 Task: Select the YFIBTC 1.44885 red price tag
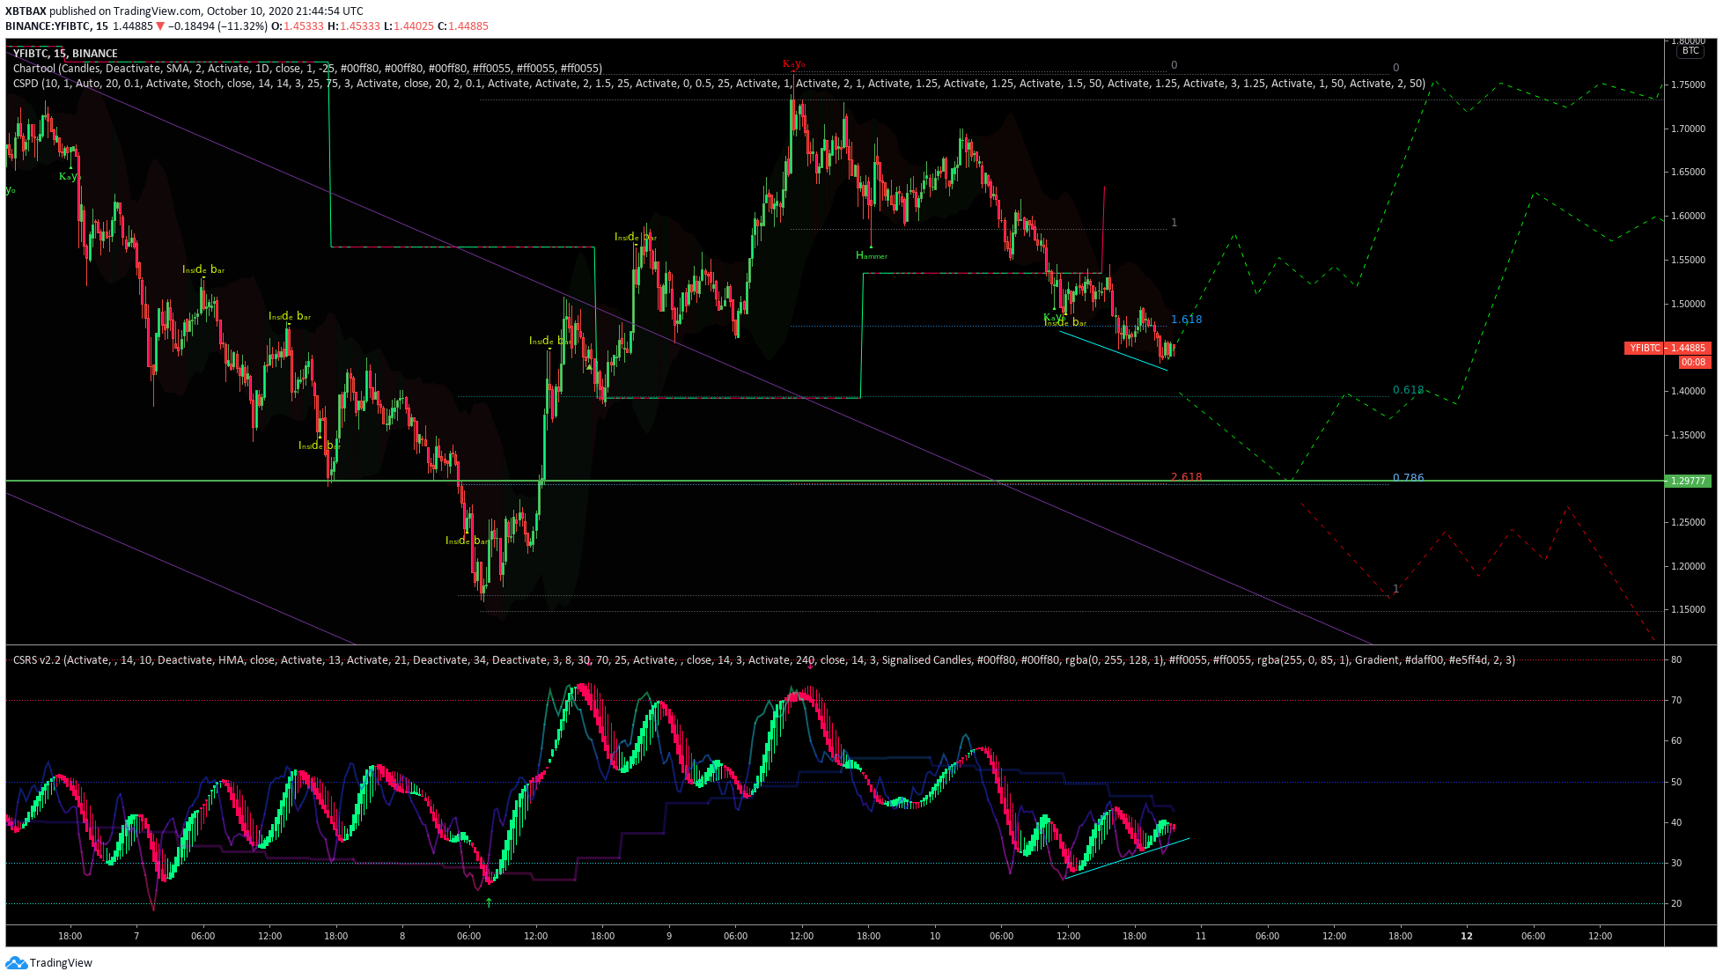(x=1667, y=348)
